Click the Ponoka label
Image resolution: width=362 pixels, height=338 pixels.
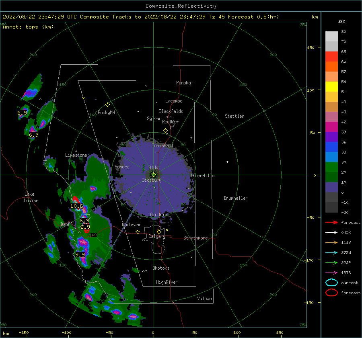click(x=183, y=83)
